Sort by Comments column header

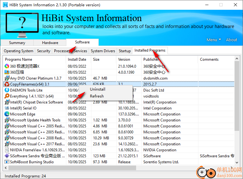pos(216,59)
